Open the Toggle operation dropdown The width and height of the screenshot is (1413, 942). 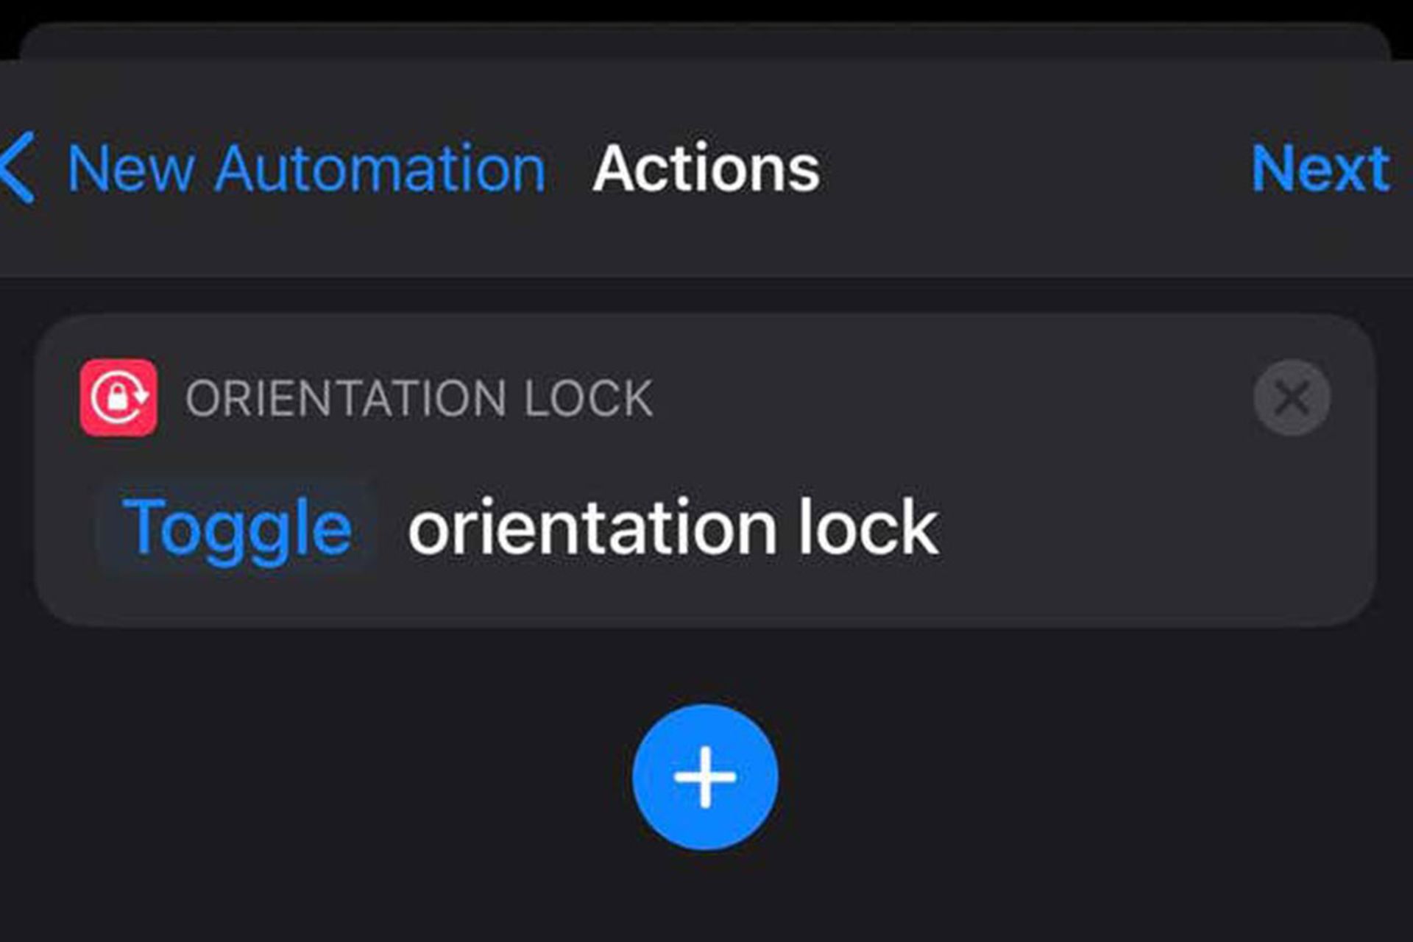coord(237,527)
